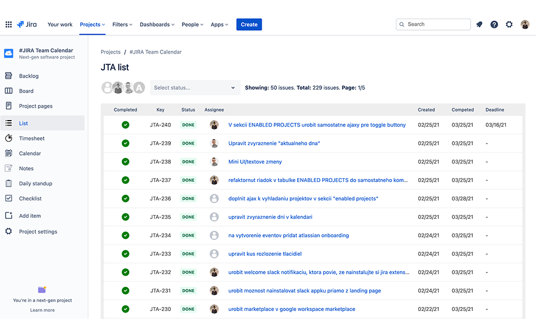Viewport: 536px width, 335px height.
Task: Toggle the completed checkmark for JTA-230
Action: [x=125, y=309]
